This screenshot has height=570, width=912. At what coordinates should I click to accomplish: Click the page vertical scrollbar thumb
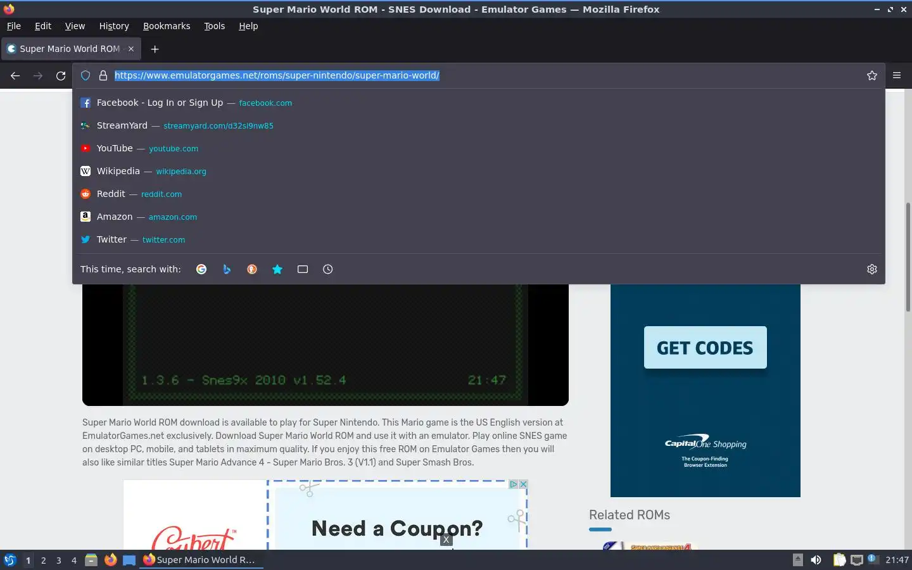point(908,256)
